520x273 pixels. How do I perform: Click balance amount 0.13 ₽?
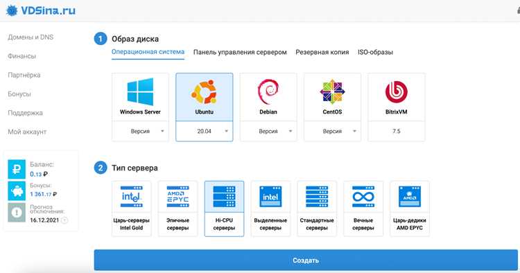pyautogui.click(x=39, y=174)
